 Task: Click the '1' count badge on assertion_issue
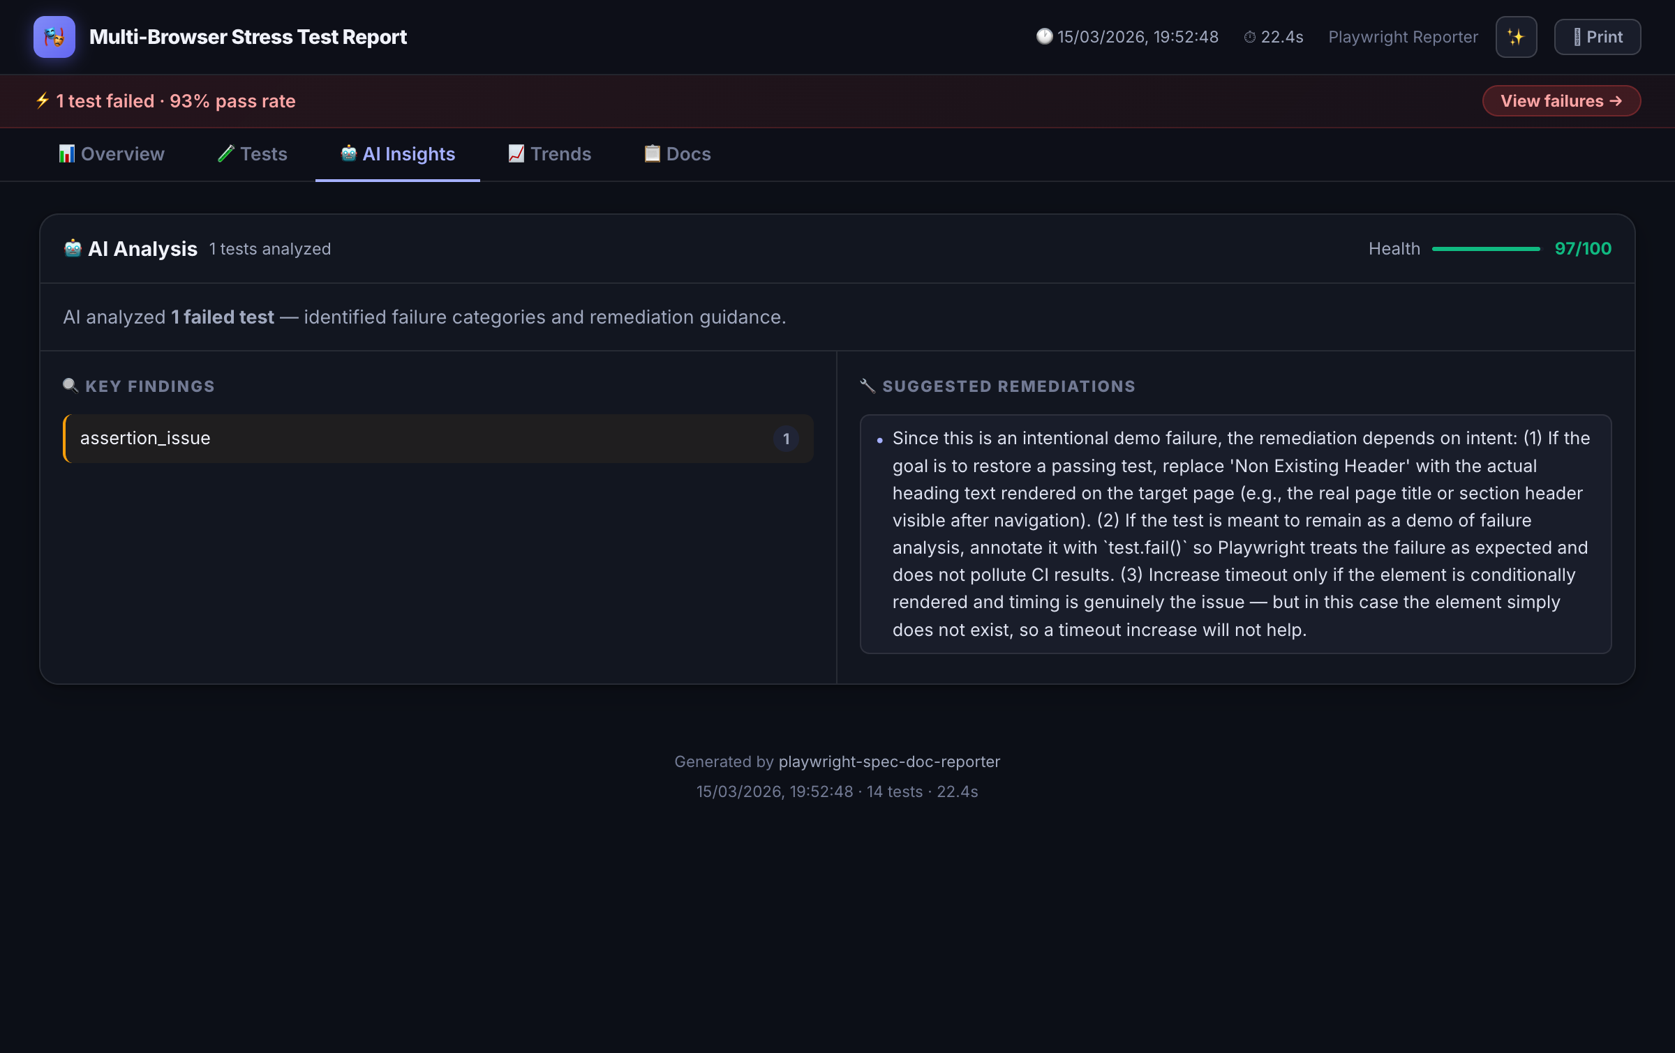coord(786,439)
